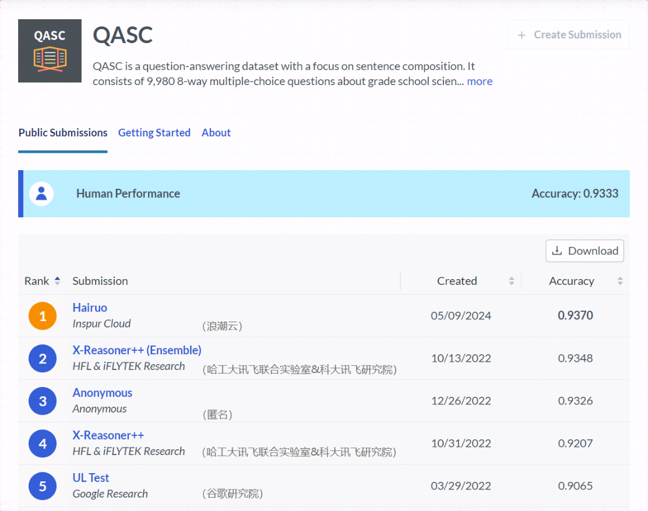This screenshot has height=511, width=648.
Task: Sort by Accuracy column arrows
Action: click(x=619, y=281)
